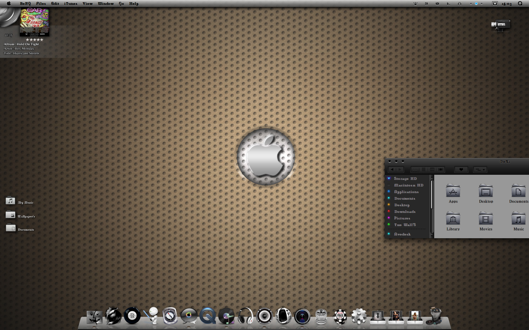Click the headphones icon in dock

246,316
